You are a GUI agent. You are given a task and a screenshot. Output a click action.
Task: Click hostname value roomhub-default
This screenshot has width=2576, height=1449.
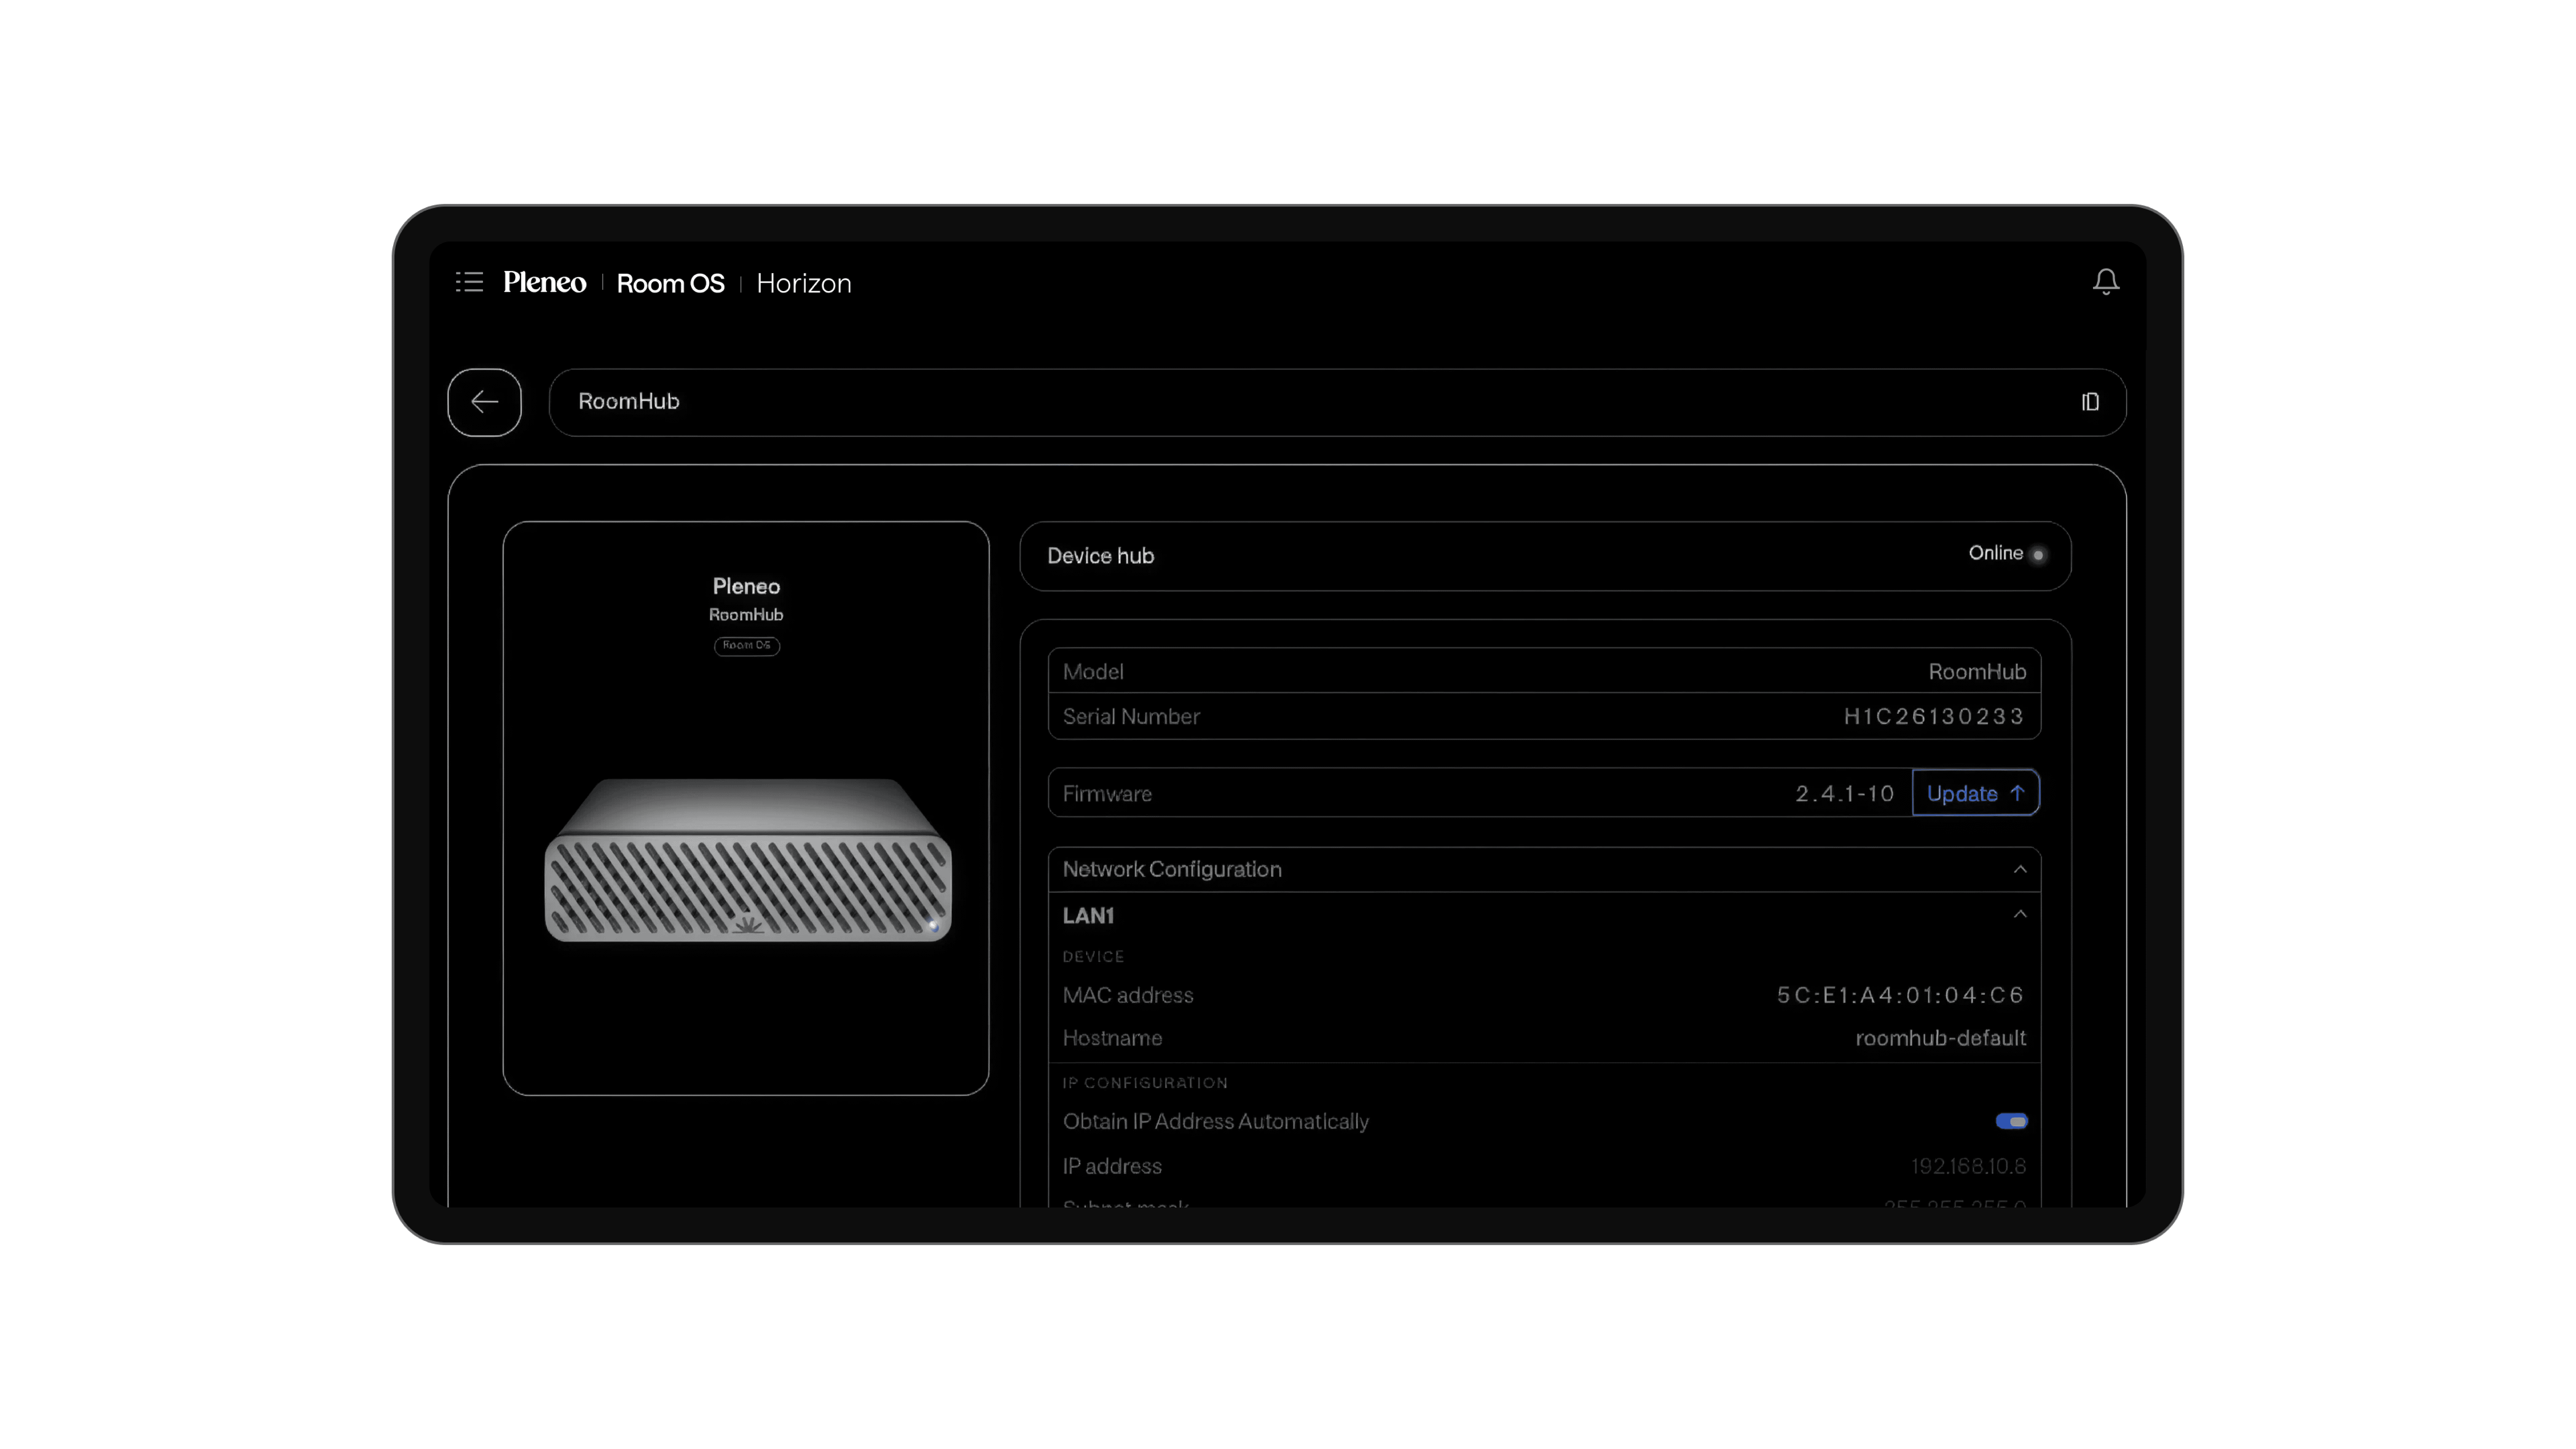point(1941,1038)
